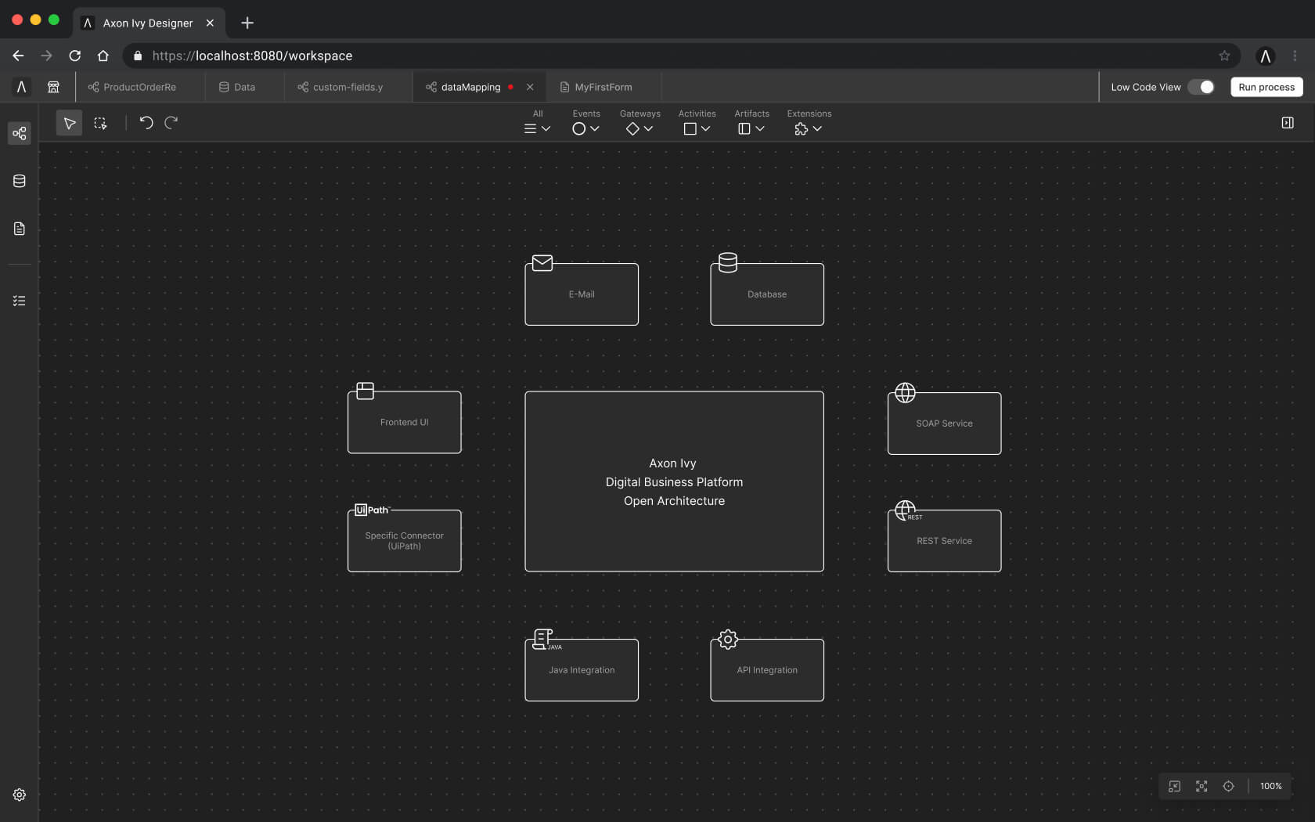Open the market store icon
Screen dimensions: 1315x822
53,87
